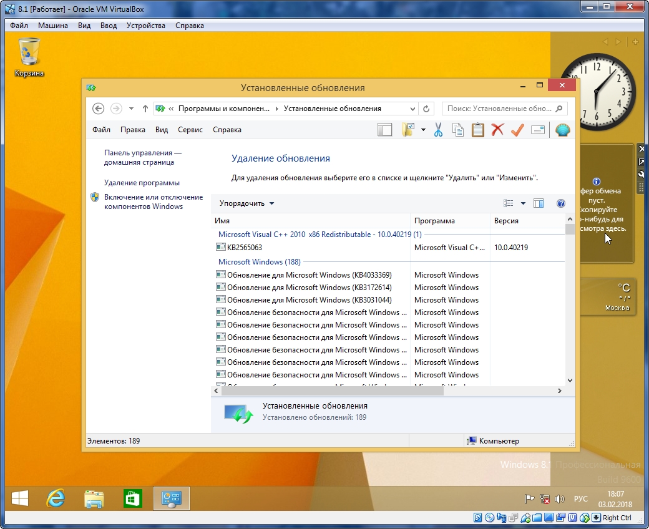Viewport: 649px width, 529px height.
Task: Expand the address bar history dropdown
Action: coord(412,109)
